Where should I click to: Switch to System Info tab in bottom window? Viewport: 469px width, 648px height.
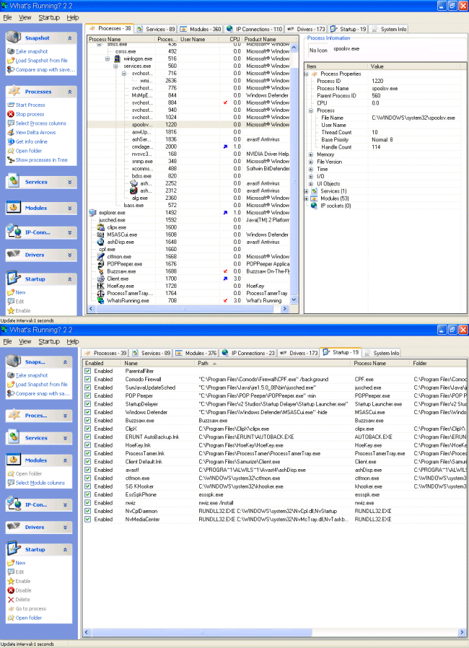click(382, 353)
